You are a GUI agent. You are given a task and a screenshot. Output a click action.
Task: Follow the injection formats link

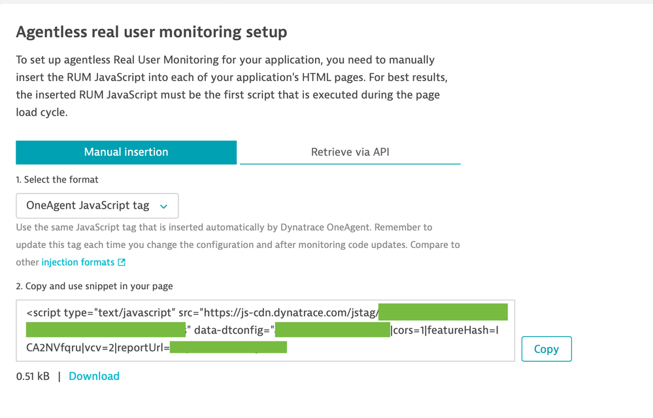coord(78,262)
